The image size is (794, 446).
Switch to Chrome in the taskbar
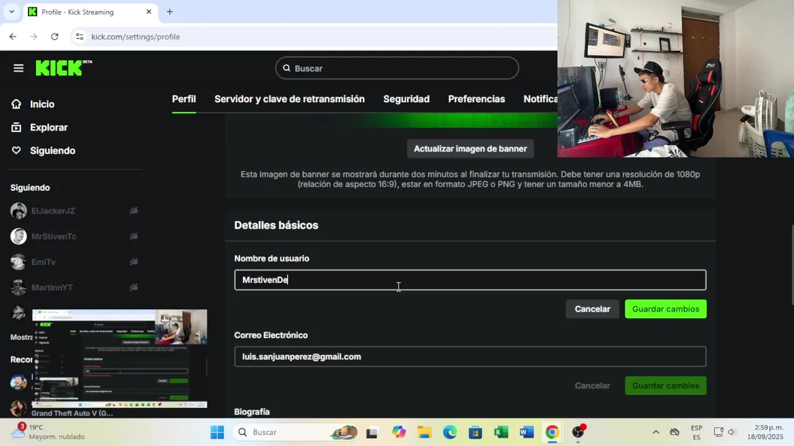tap(552, 432)
